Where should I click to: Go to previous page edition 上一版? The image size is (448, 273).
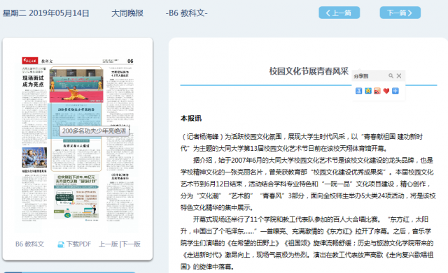[x=108, y=244]
